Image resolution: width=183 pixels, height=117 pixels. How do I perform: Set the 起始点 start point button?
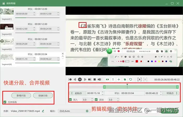click(x=78, y=93)
